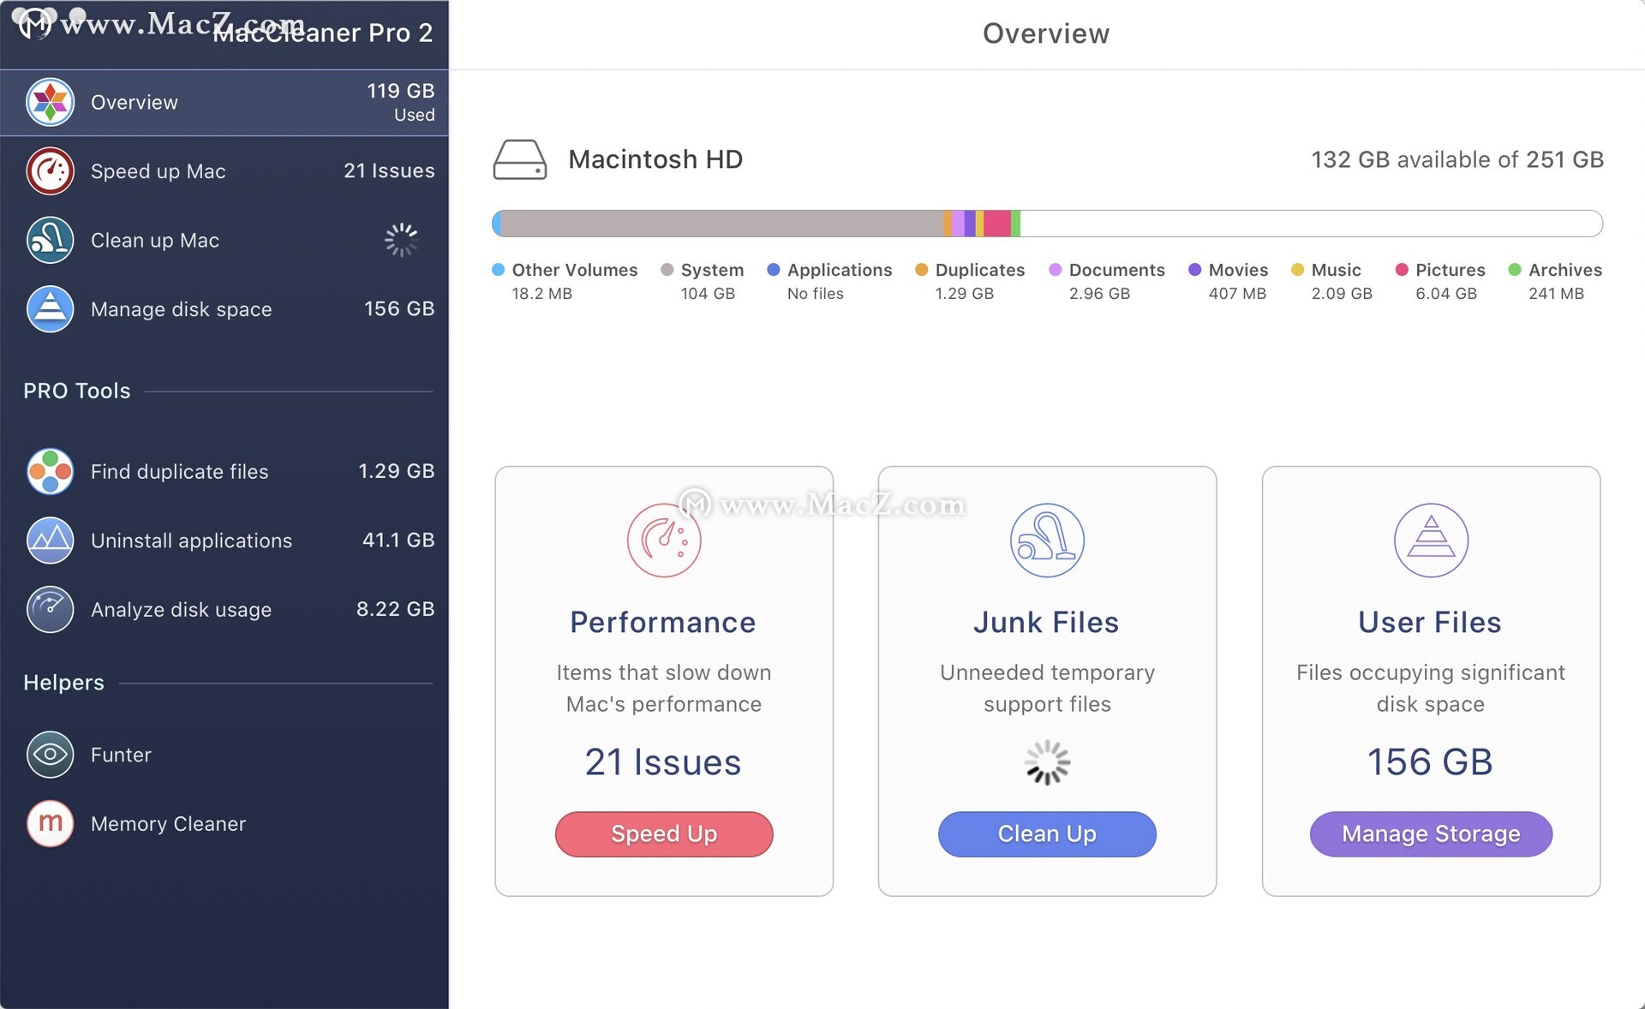Click the Manage disk space pyramid icon

click(x=50, y=308)
